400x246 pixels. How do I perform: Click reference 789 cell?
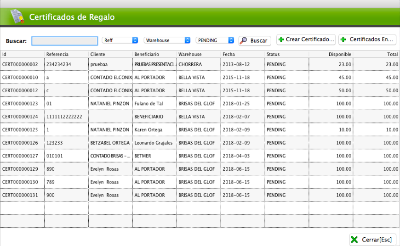point(66,182)
